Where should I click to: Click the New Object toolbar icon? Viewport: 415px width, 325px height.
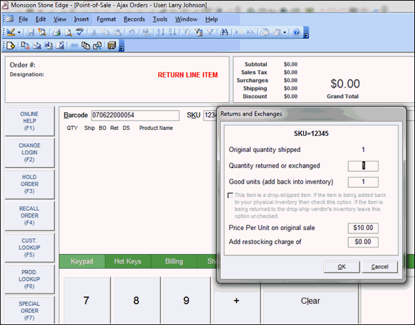coord(276,32)
